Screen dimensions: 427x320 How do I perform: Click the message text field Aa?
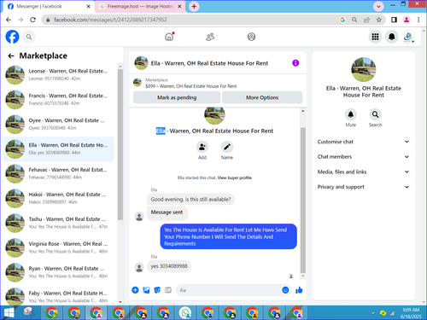229,290
